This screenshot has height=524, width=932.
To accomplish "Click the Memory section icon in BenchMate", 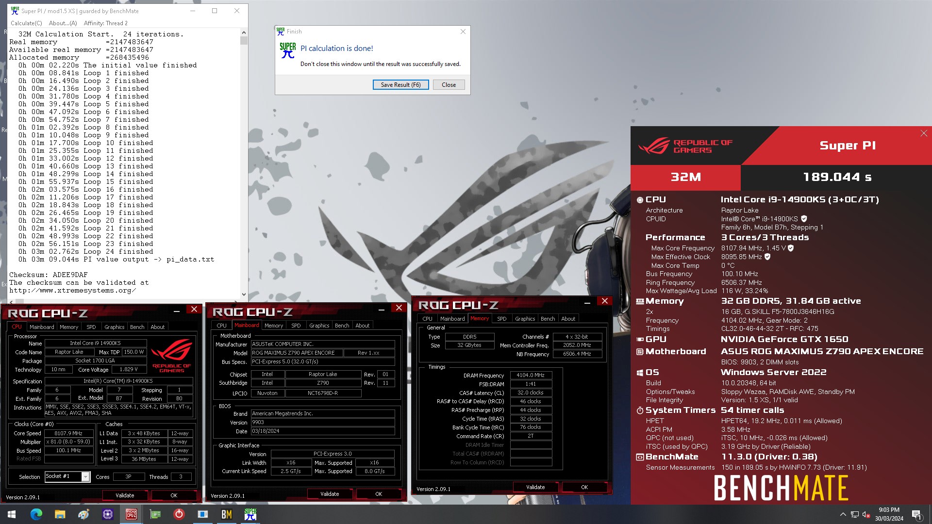I will [640, 301].
